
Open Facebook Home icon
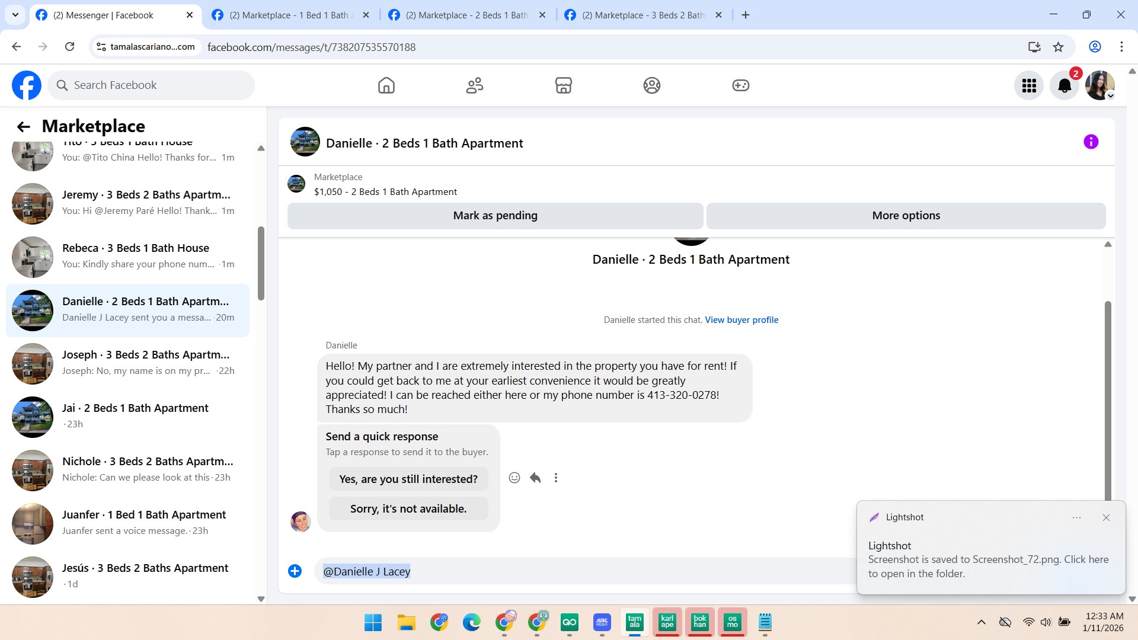click(386, 85)
